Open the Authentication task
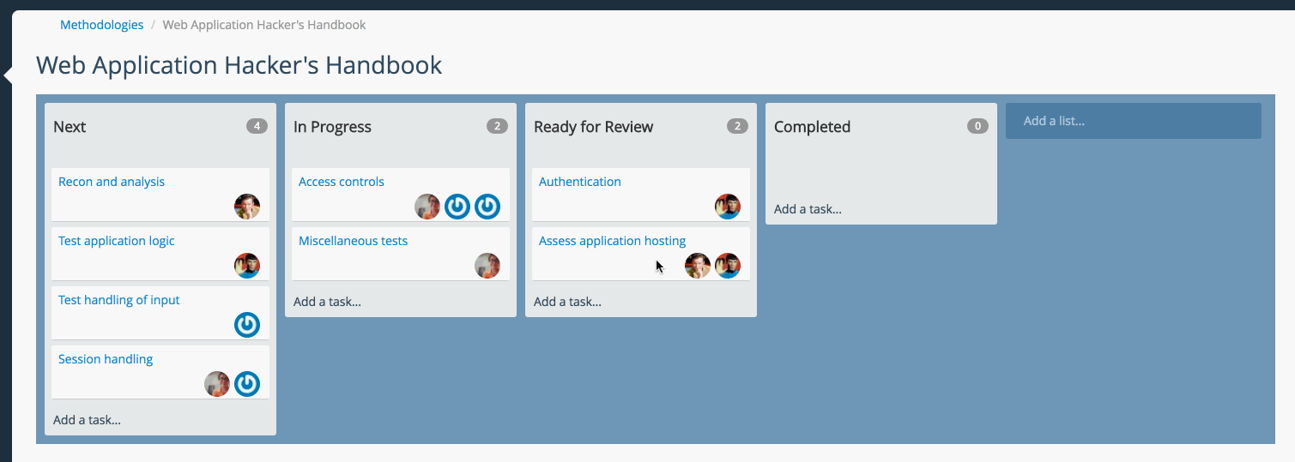1295x462 pixels. click(580, 182)
